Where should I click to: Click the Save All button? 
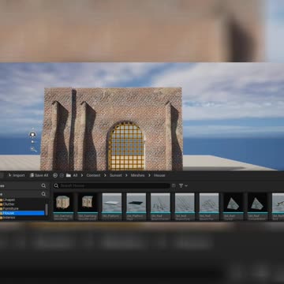tap(39, 175)
